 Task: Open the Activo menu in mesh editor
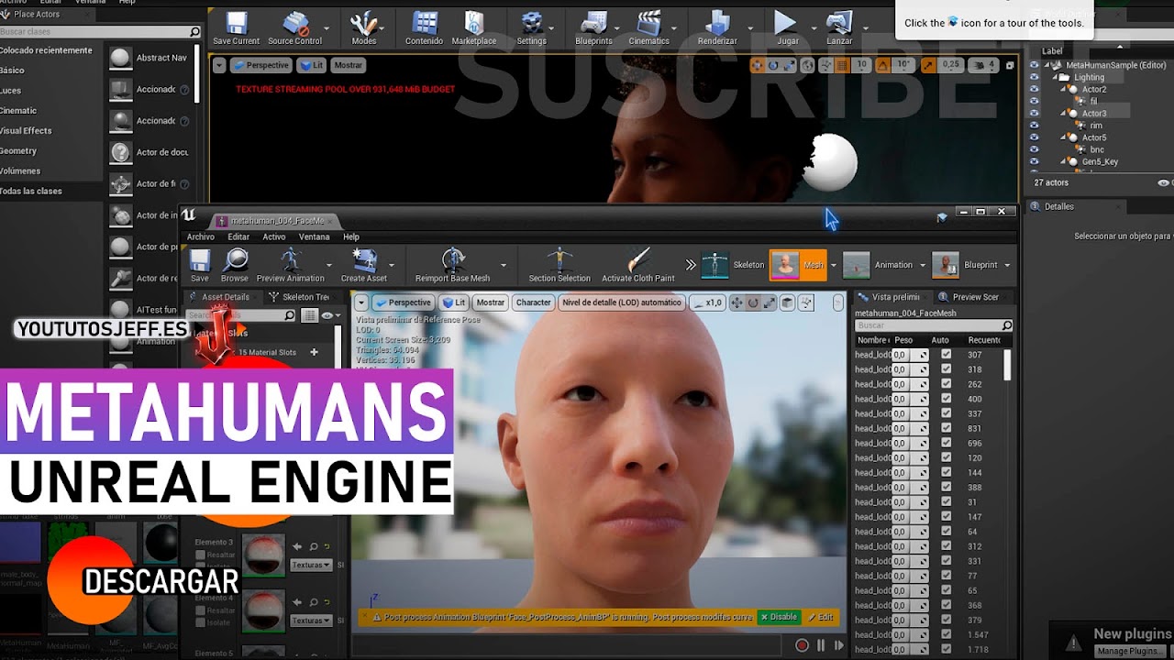[x=274, y=236]
